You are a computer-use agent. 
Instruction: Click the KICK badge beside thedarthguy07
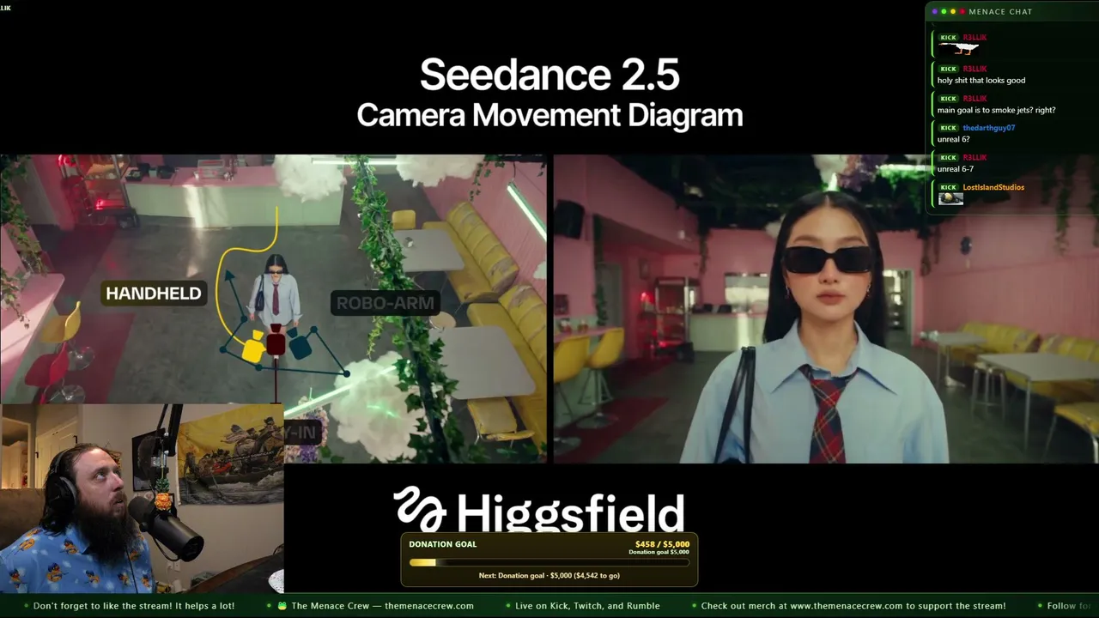(948, 128)
